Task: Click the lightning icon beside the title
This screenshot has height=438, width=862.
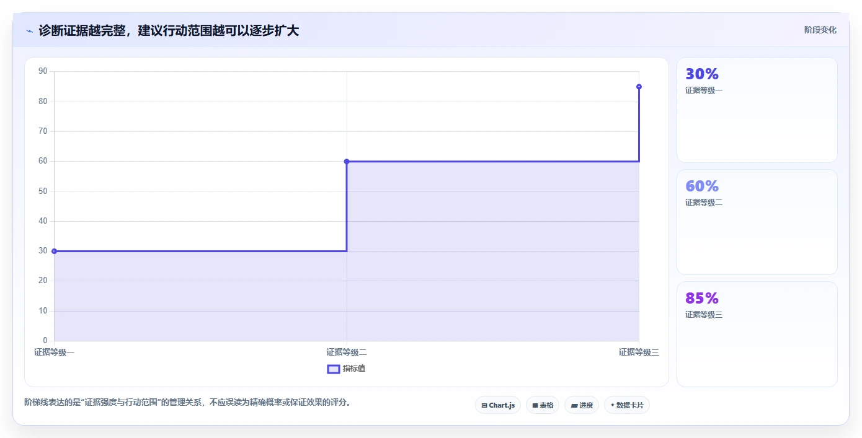Action: pos(29,31)
